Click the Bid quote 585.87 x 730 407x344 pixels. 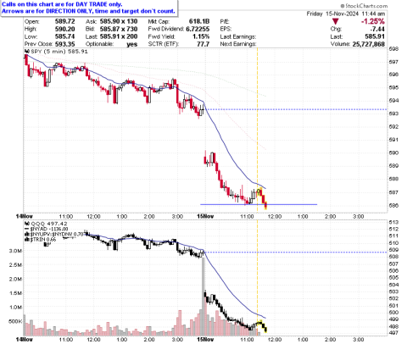[119, 29]
